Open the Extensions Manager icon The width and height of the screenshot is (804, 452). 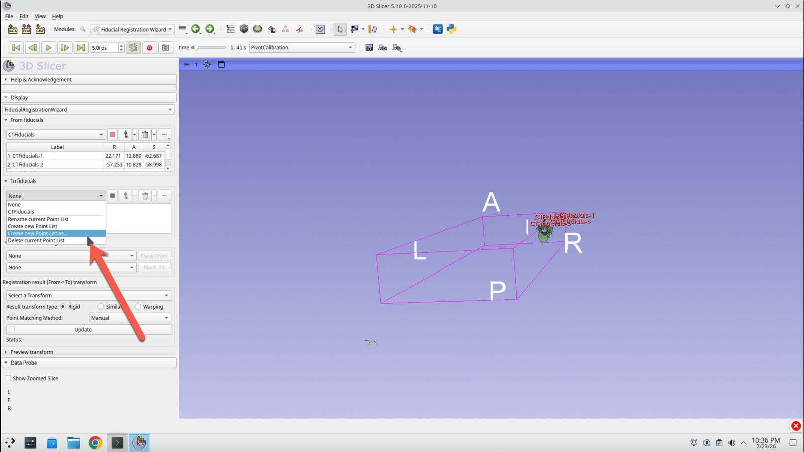pos(438,29)
